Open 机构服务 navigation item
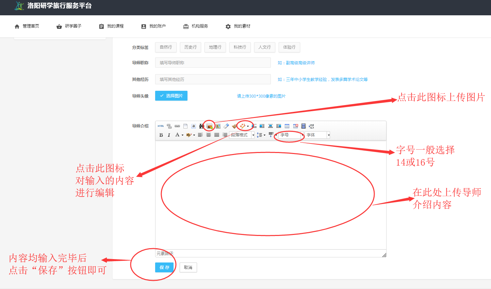The width and height of the screenshot is (491, 289). point(196,26)
